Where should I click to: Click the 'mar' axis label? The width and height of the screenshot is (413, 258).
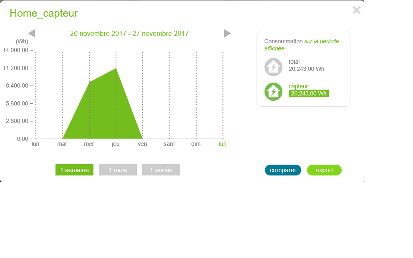tap(62, 144)
